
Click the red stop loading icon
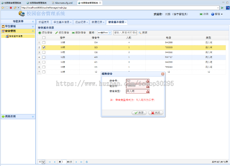(x=11, y=8)
